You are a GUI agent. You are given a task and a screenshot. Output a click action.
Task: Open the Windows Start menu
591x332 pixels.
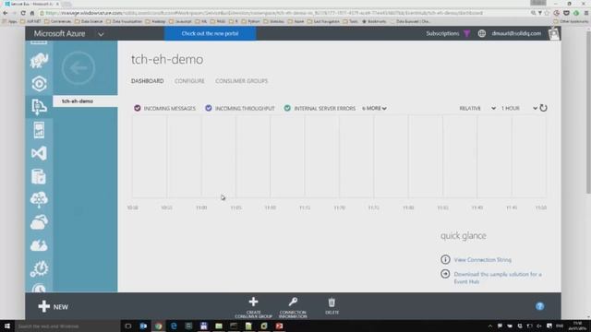[x=7, y=326]
